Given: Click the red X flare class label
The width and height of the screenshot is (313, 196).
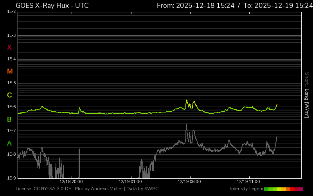Looking at the screenshot, I should tap(9, 47).
